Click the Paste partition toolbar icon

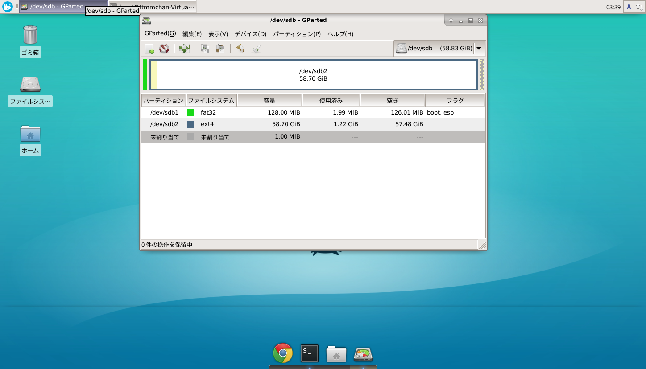click(x=220, y=49)
